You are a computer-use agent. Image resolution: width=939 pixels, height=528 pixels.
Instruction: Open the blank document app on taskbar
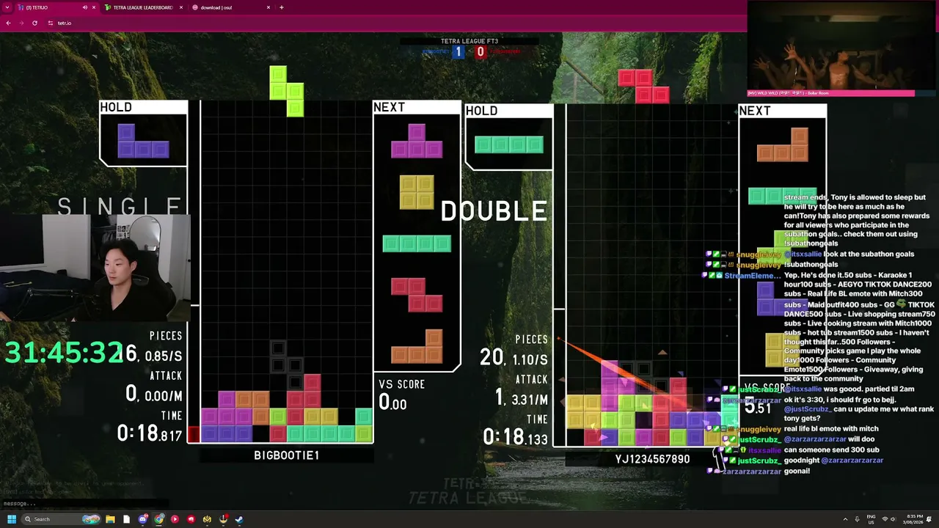(x=126, y=519)
